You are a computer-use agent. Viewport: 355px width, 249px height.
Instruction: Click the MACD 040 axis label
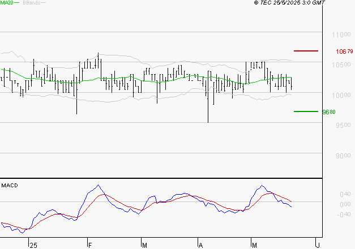coord(331,194)
